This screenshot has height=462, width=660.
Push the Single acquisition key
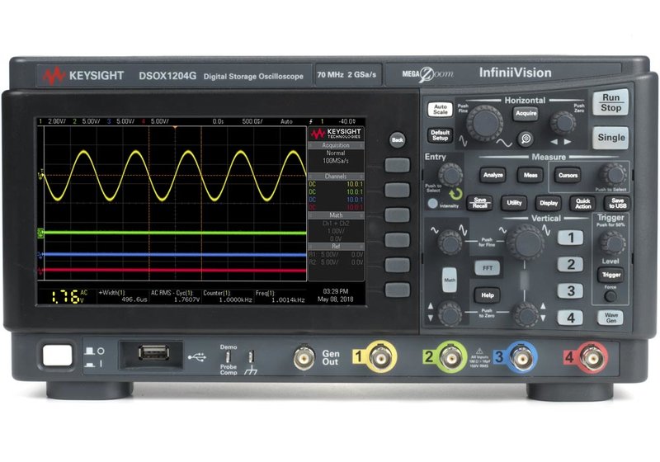(x=610, y=138)
